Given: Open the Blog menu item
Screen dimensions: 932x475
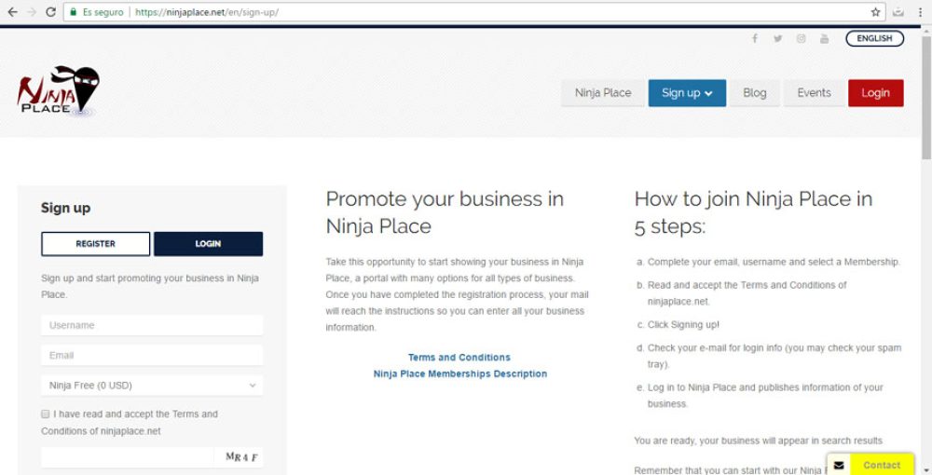Looking at the screenshot, I should (754, 93).
